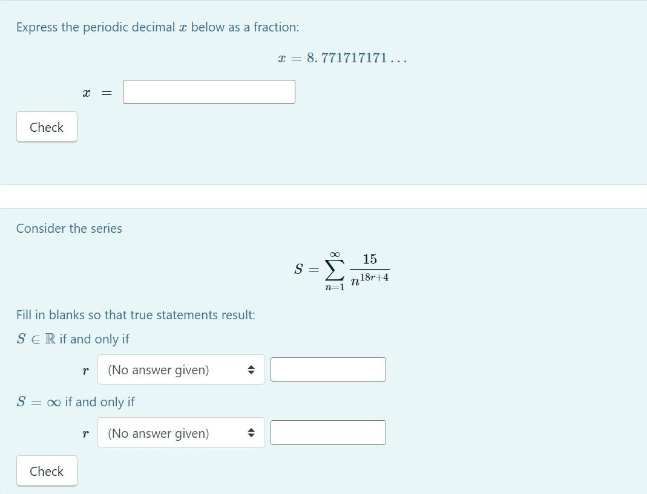Click the 'Fill in blanks' instruction text
The image size is (647, 494).
click(x=136, y=314)
